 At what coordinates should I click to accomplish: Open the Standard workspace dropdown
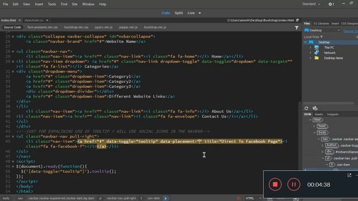click(311, 4)
